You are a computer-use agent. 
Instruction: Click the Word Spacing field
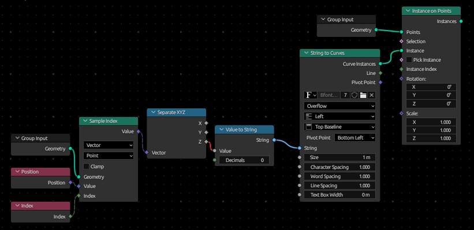340,176
